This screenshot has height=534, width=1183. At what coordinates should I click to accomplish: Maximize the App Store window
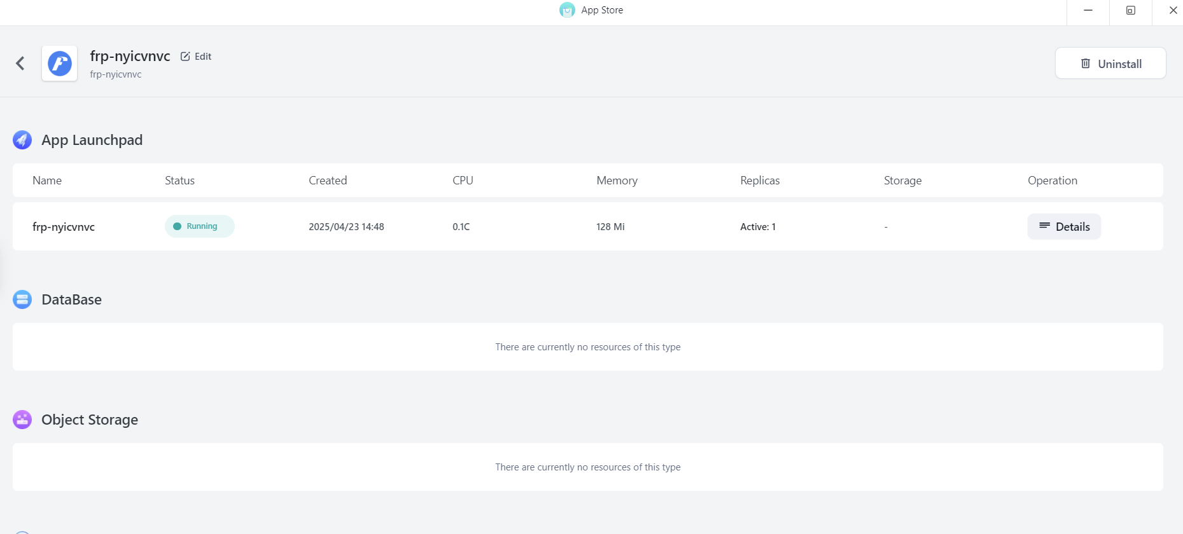[x=1130, y=10]
